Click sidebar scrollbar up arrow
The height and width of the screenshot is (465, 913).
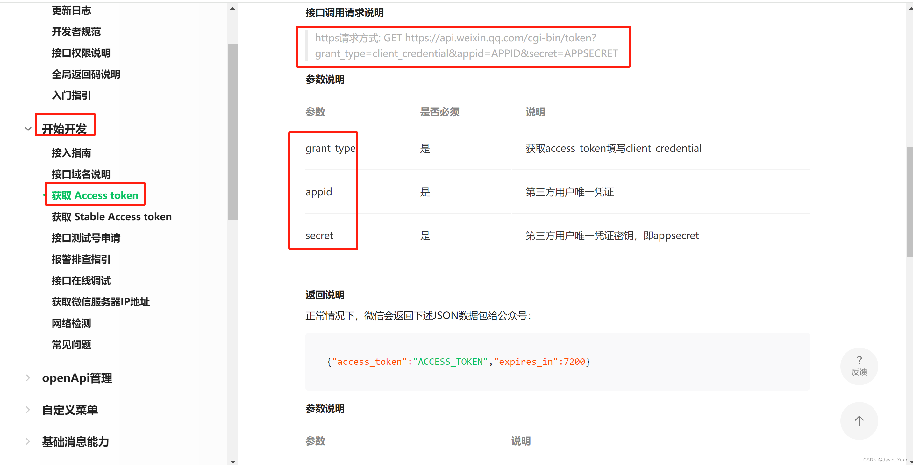point(232,8)
